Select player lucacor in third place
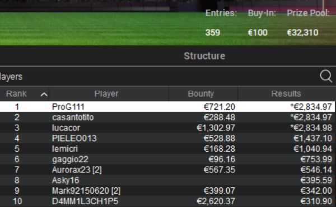The width and height of the screenshot is (336, 207). click(x=167, y=128)
